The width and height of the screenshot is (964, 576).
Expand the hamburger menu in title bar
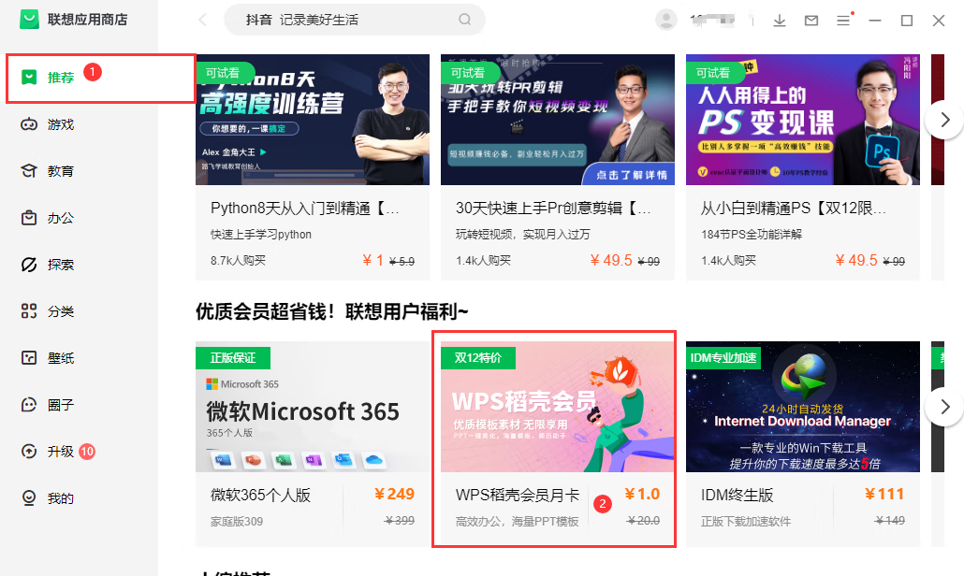[x=843, y=21]
